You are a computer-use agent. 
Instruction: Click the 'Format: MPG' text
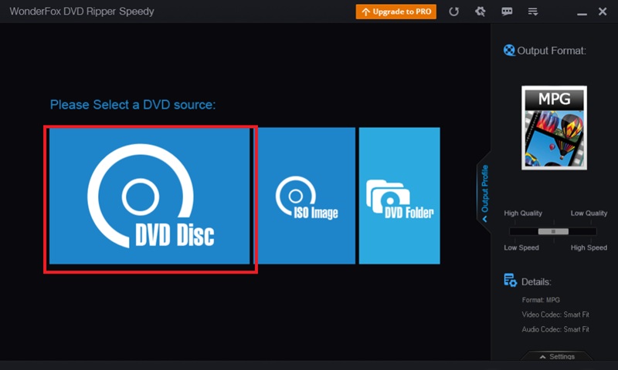[541, 300]
